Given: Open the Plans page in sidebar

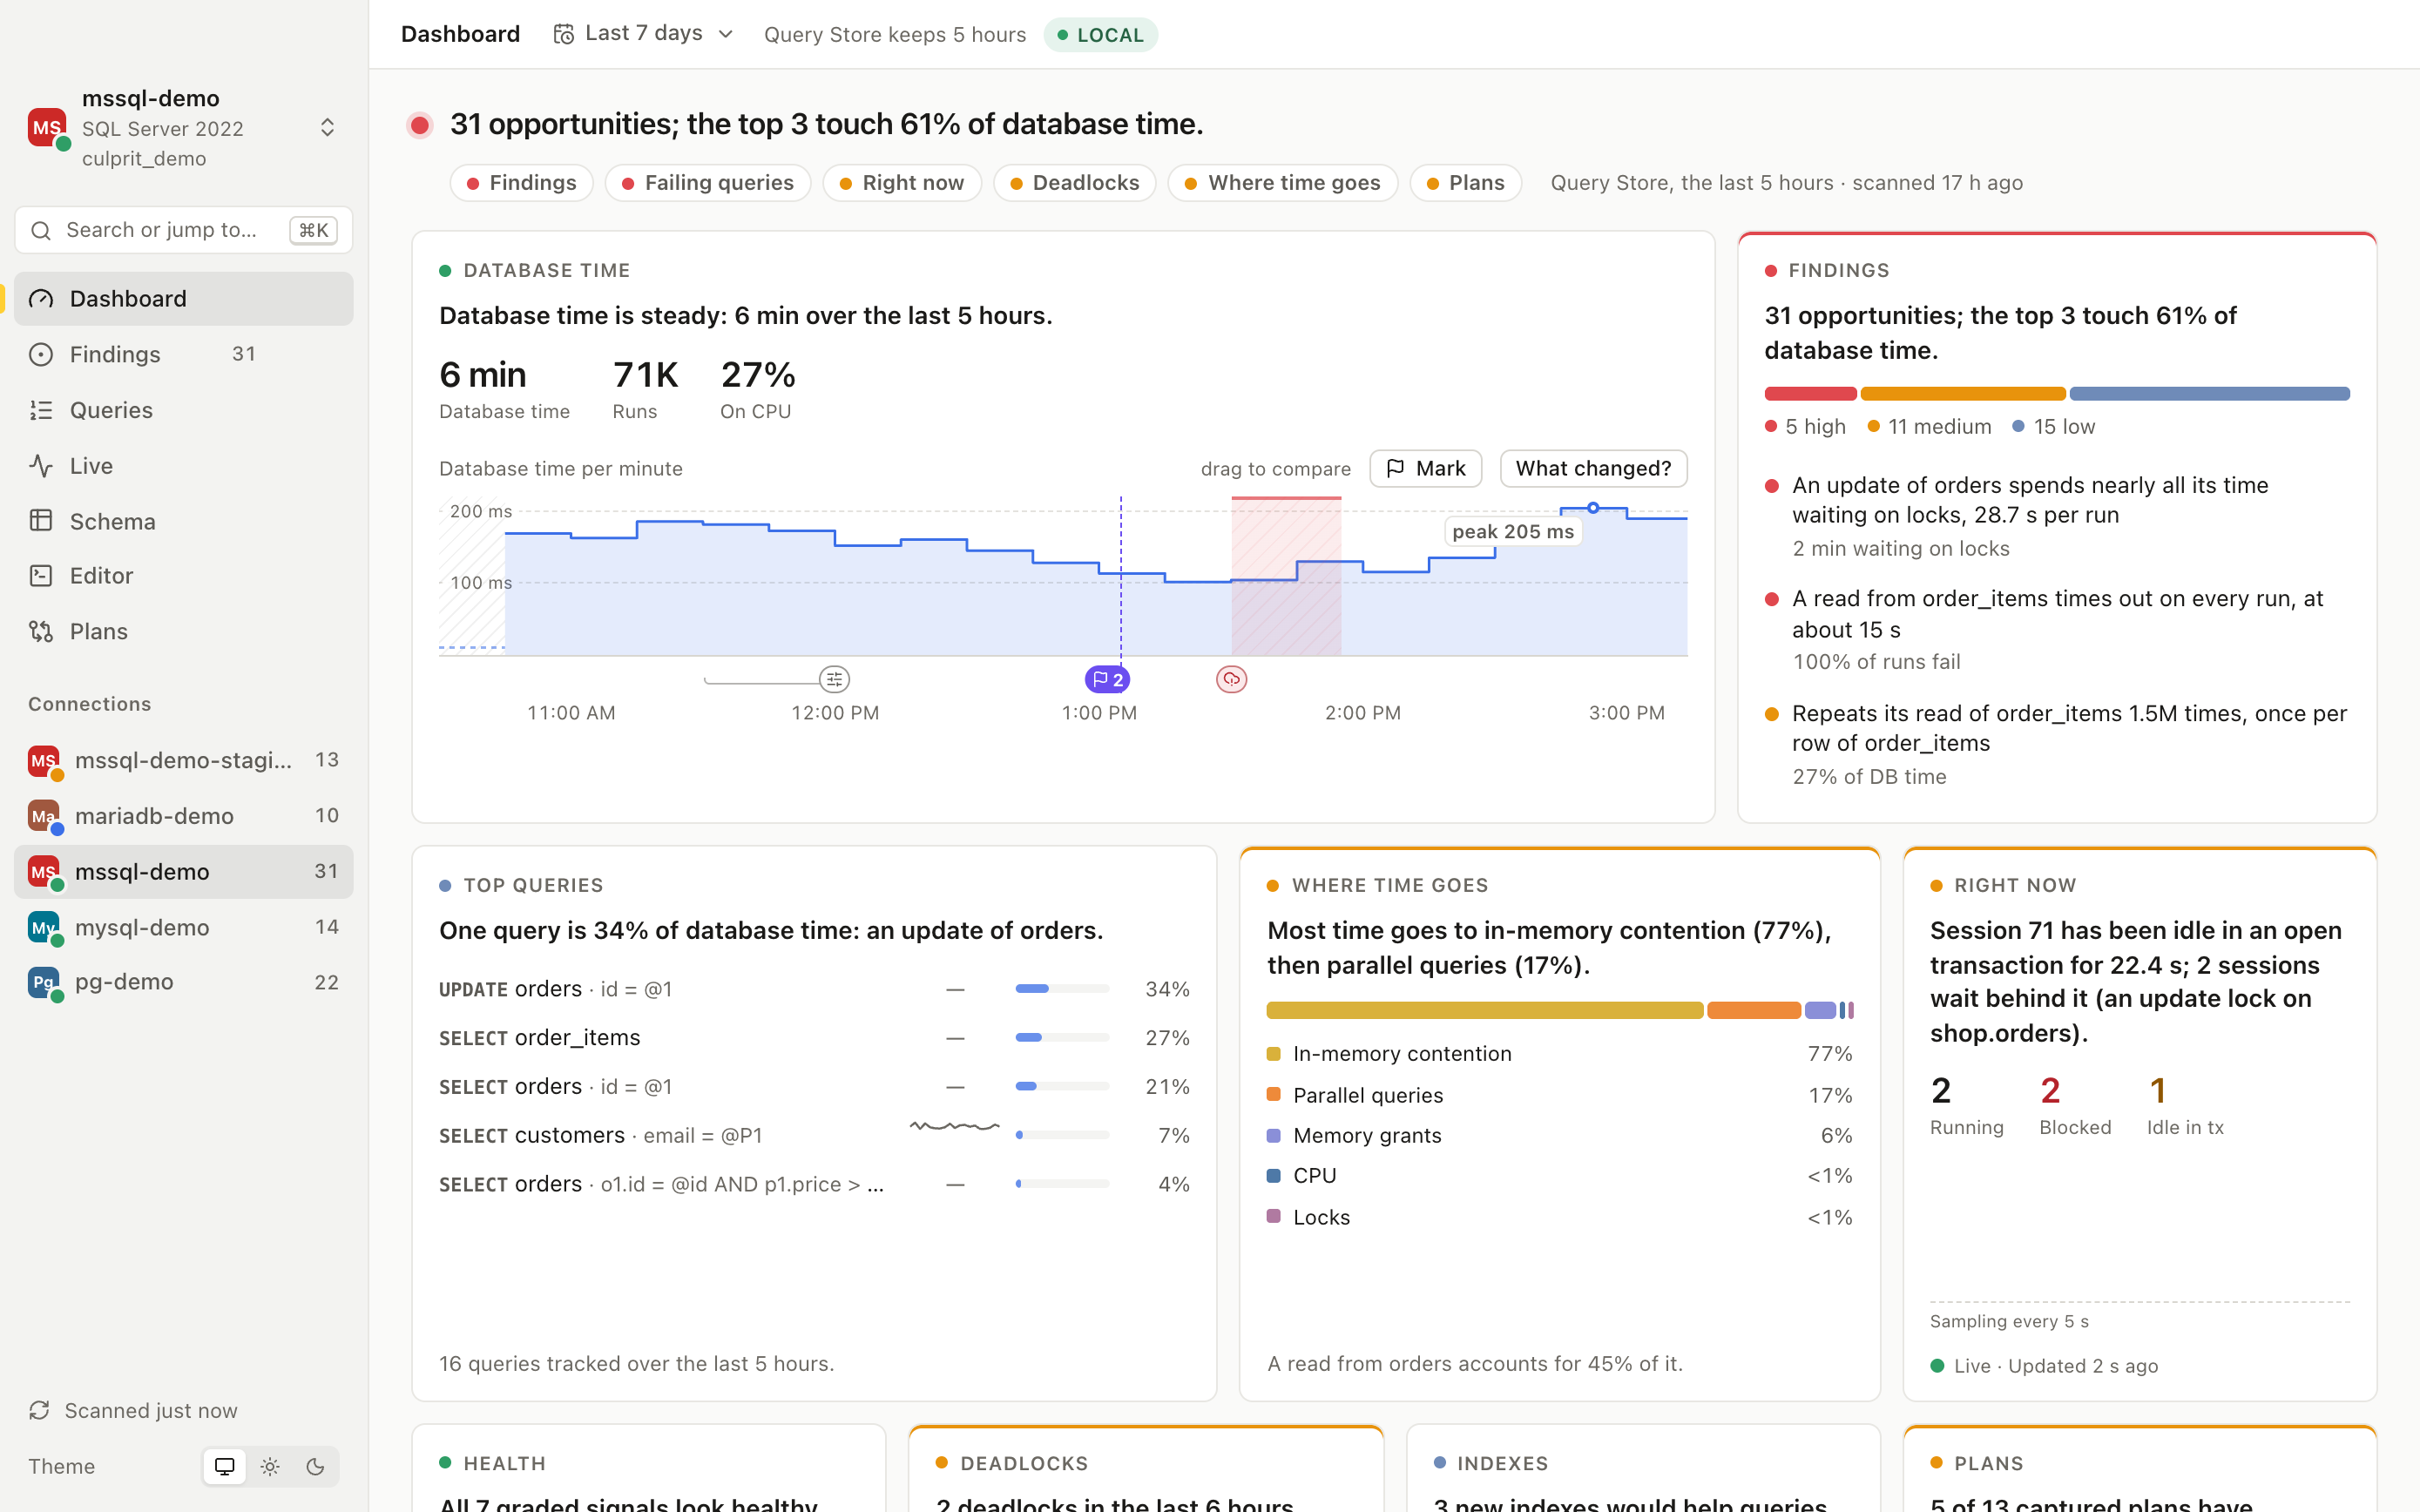Looking at the screenshot, I should point(183,631).
